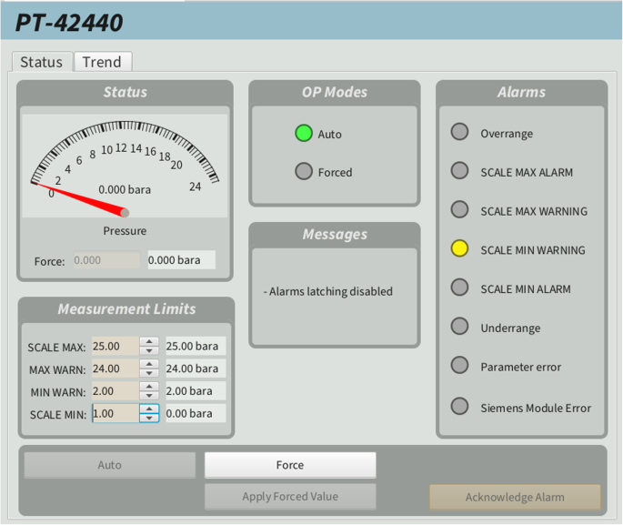This screenshot has height=525, width=623.
Task: Decrease MAX WARN with down arrow
Action: [x=149, y=373]
